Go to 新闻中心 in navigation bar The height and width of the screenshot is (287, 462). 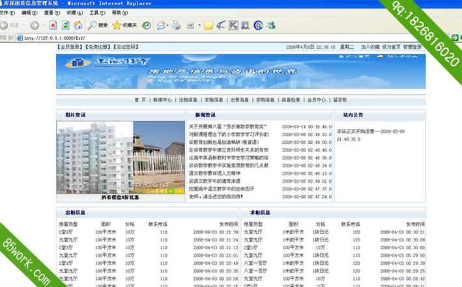click(x=162, y=100)
